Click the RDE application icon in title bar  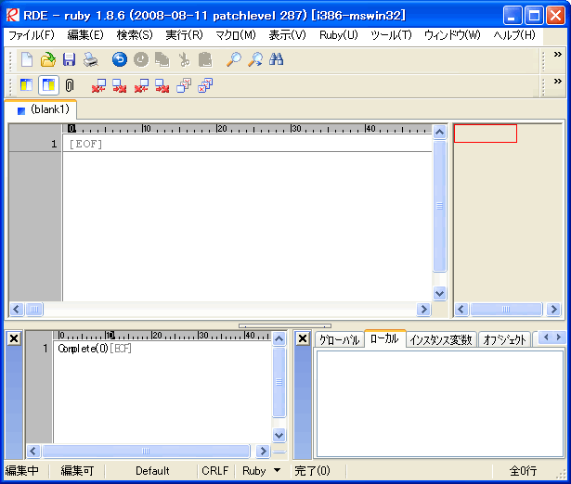(12, 15)
